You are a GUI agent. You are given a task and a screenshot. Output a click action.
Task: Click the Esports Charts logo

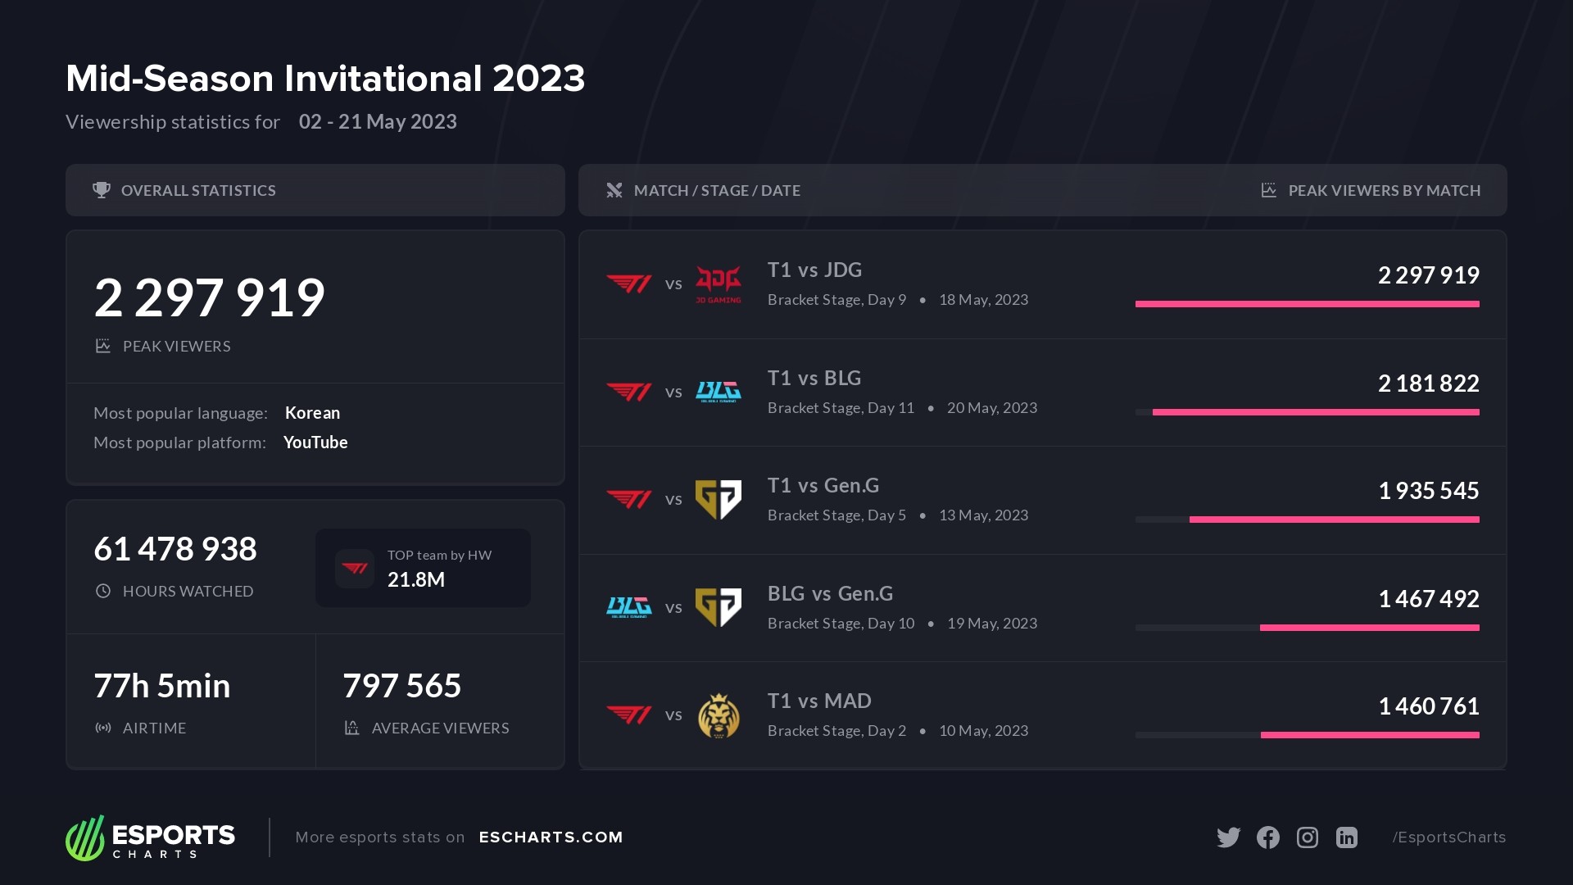coord(151,837)
